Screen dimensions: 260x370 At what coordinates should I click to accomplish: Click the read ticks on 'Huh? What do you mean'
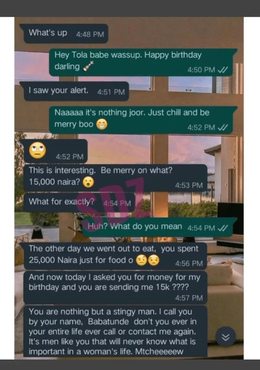pos(223,228)
